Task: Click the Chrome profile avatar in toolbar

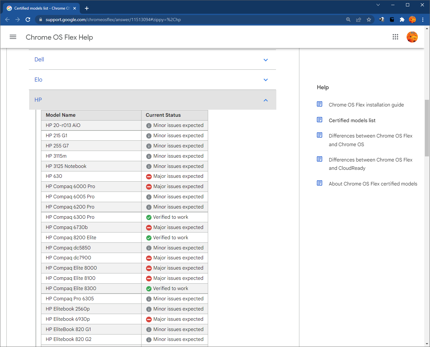Action: (412, 20)
